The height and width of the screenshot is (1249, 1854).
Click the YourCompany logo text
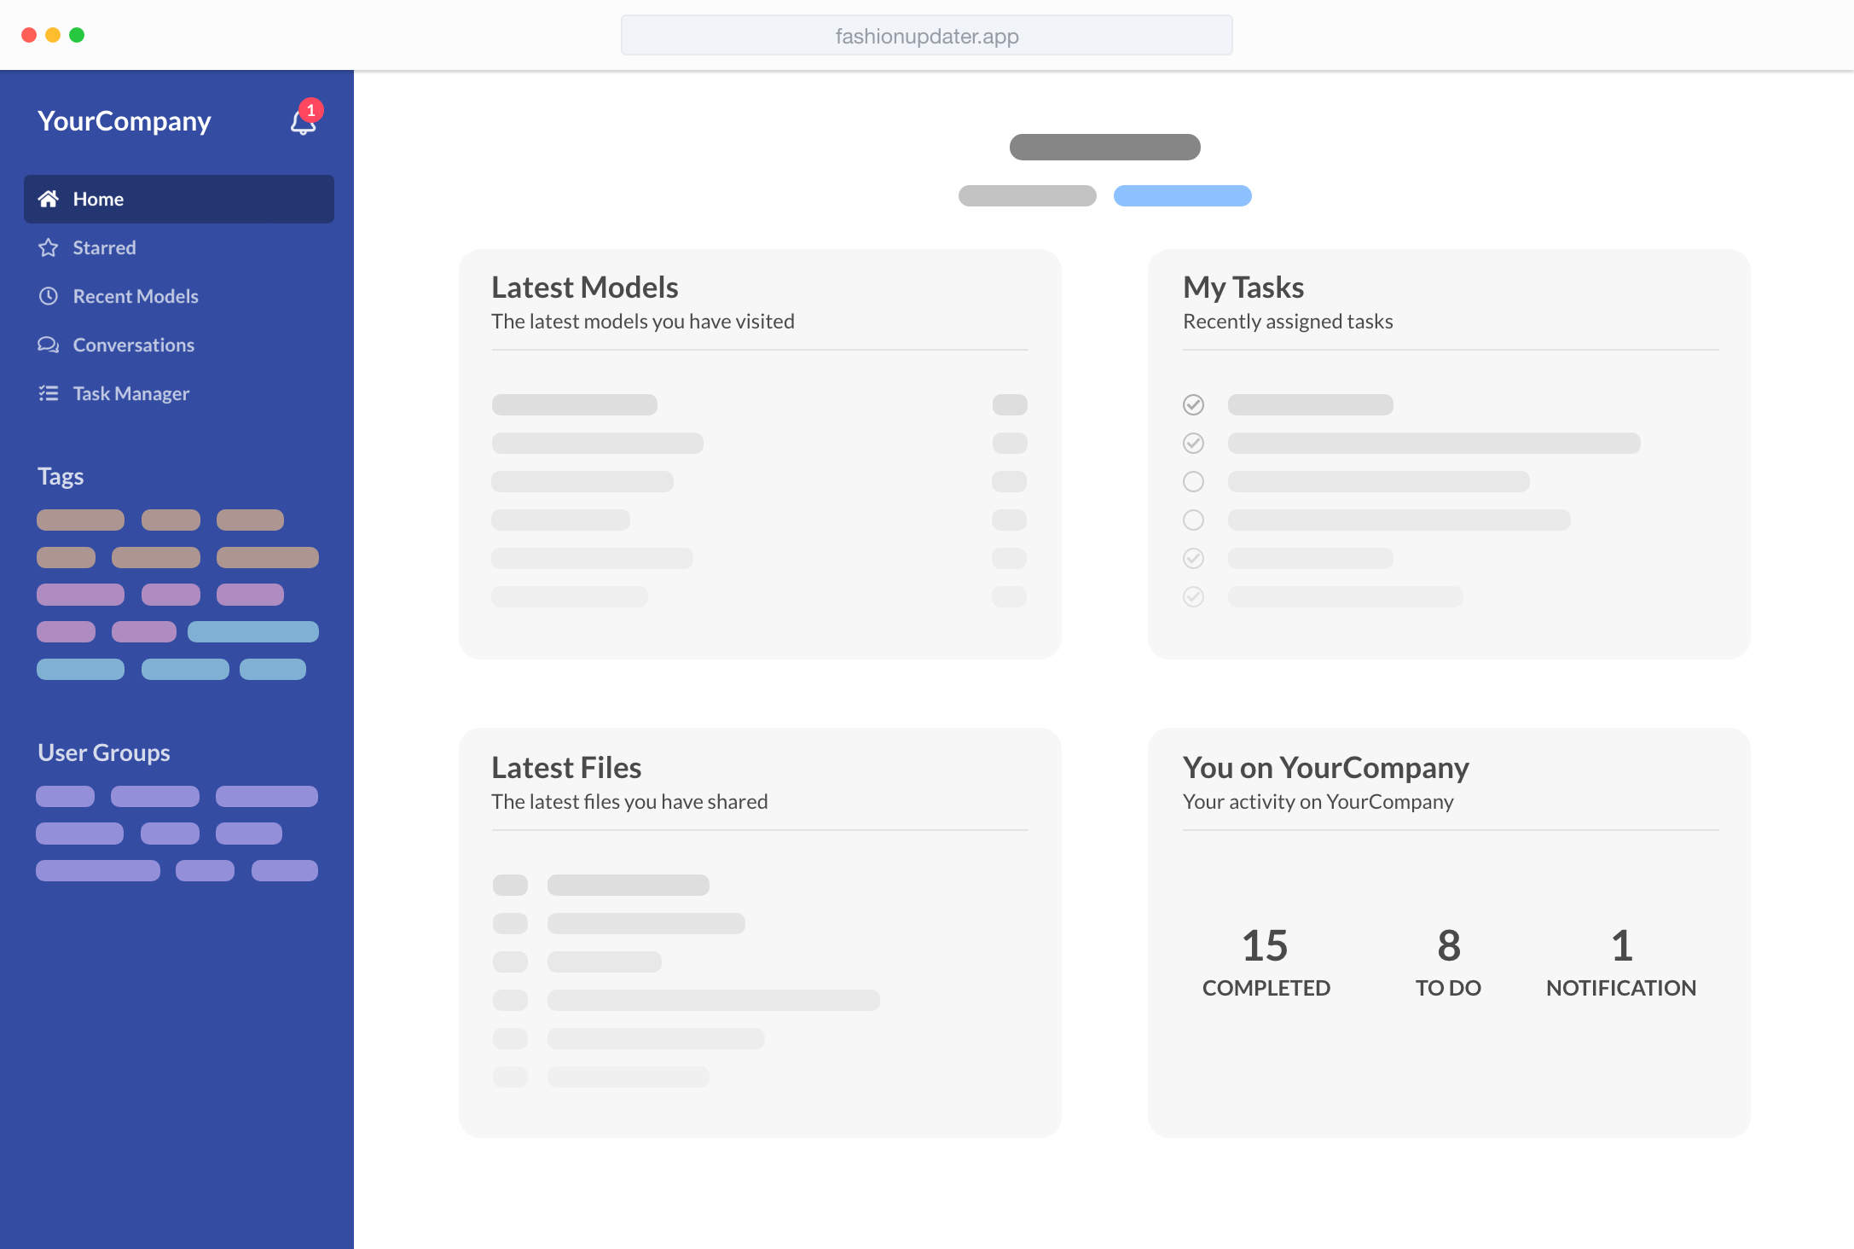pyautogui.click(x=125, y=121)
